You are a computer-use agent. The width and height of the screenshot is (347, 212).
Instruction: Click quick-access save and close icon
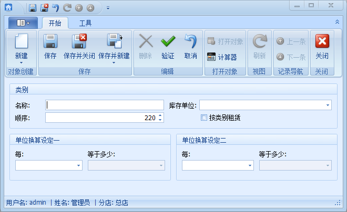tap(44, 8)
